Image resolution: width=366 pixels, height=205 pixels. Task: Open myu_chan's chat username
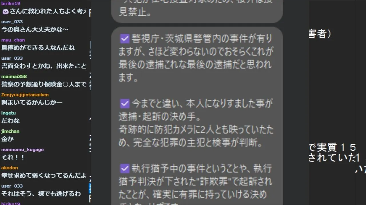click(13, 40)
